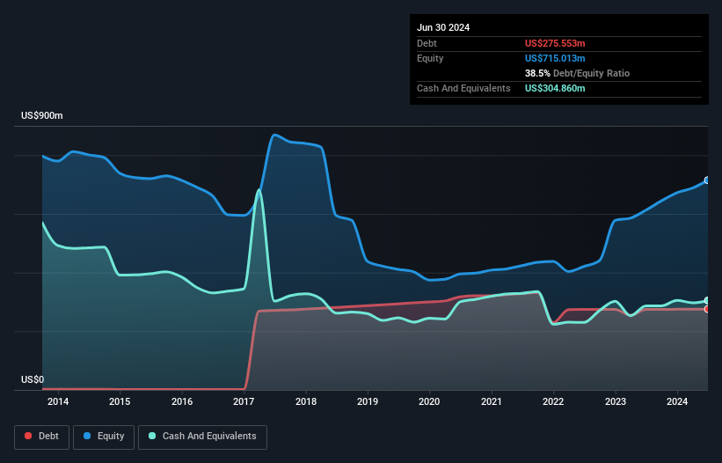Click the 2018 x-axis label
Screen dimensions: 722x463
[306, 401]
